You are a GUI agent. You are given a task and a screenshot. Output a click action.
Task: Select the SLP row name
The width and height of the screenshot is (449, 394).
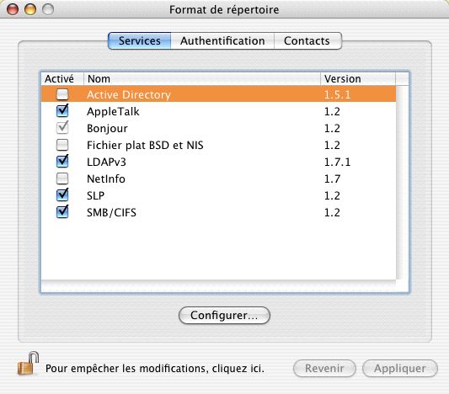96,195
